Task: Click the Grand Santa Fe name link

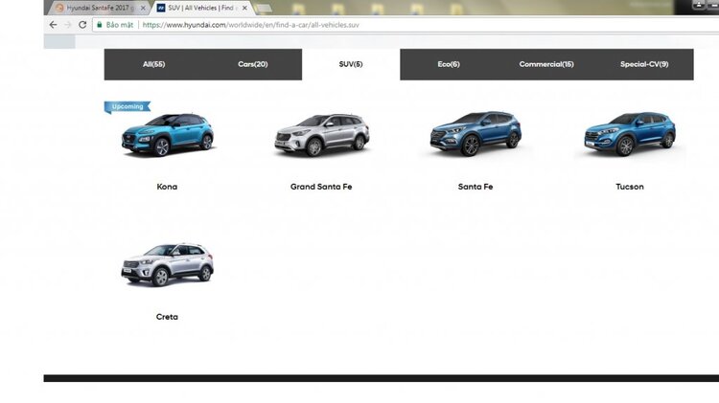Action: click(x=321, y=187)
